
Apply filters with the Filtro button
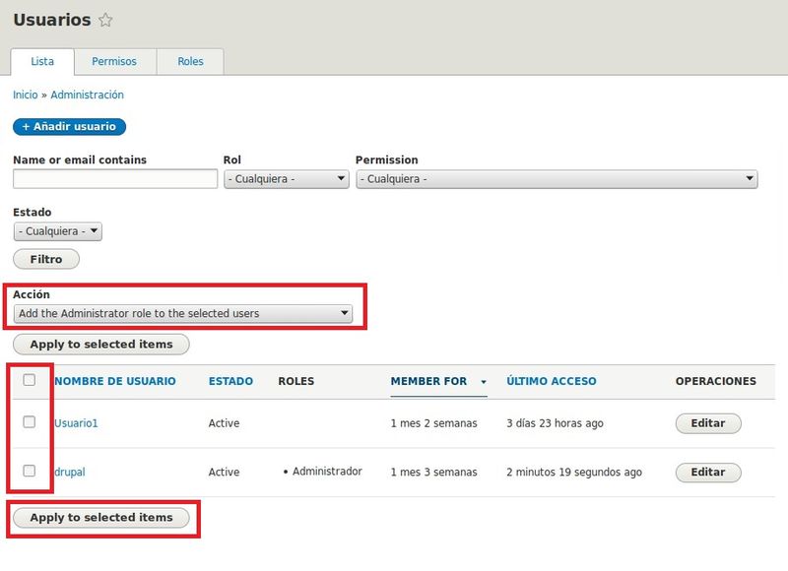(x=46, y=259)
